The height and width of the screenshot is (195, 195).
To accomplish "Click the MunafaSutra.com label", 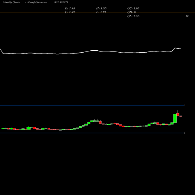I will tap(37, 2).
